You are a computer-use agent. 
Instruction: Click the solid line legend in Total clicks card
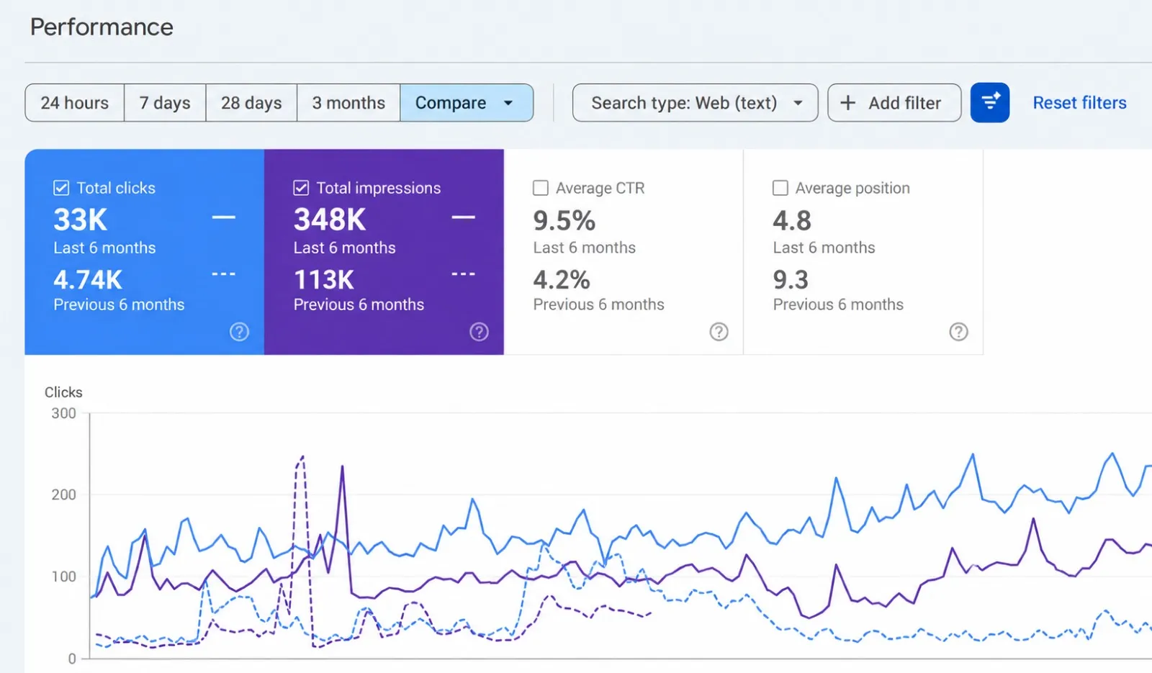tap(224, 217)
